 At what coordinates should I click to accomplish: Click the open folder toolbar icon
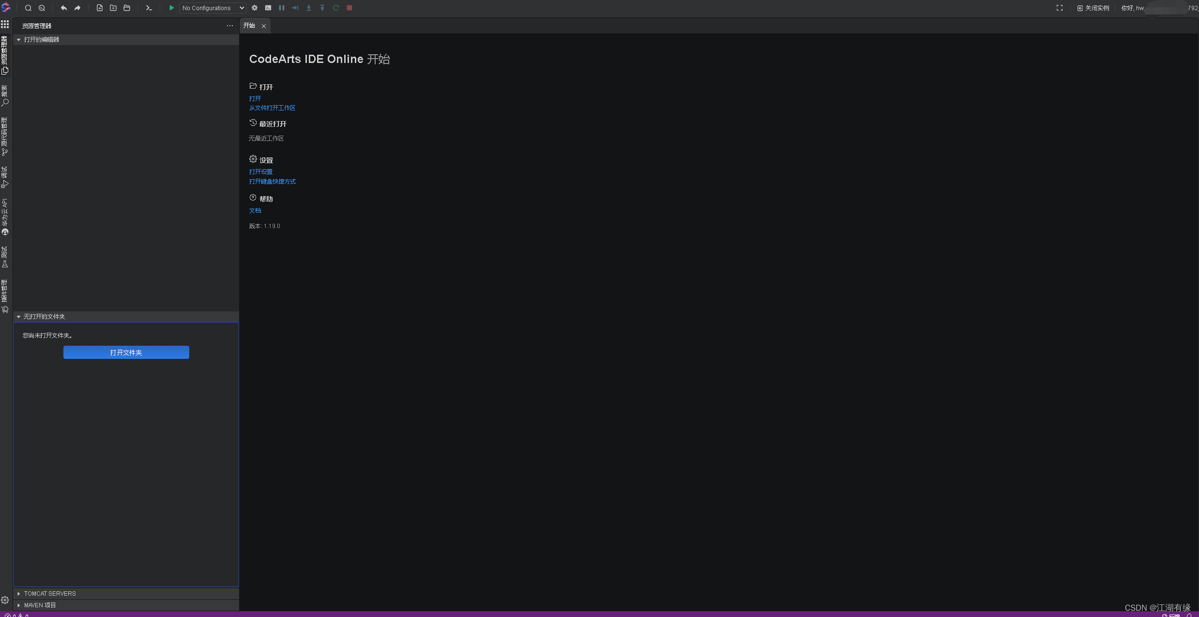pyautogui.click(x=127, y=8)
